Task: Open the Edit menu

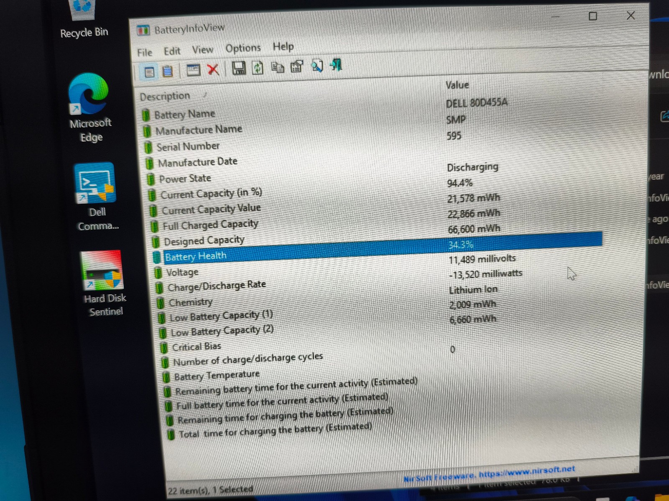Action: (172, 51)
